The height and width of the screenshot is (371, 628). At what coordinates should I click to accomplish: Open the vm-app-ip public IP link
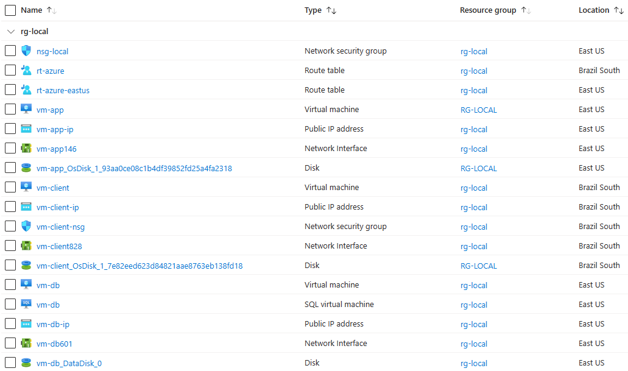[x=55, y=129]
